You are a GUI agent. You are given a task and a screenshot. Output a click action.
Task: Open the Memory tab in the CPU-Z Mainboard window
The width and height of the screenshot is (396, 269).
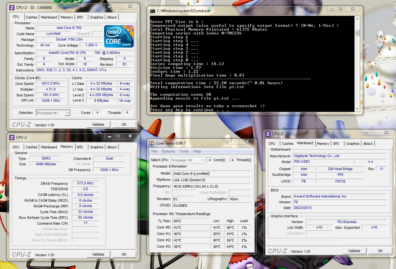point(323,144)
